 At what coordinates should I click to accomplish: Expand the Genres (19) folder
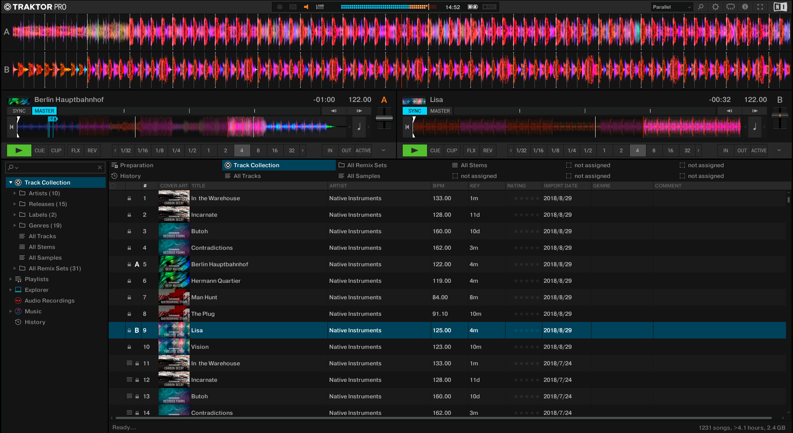pyautogui.click(x=15, y=226)
